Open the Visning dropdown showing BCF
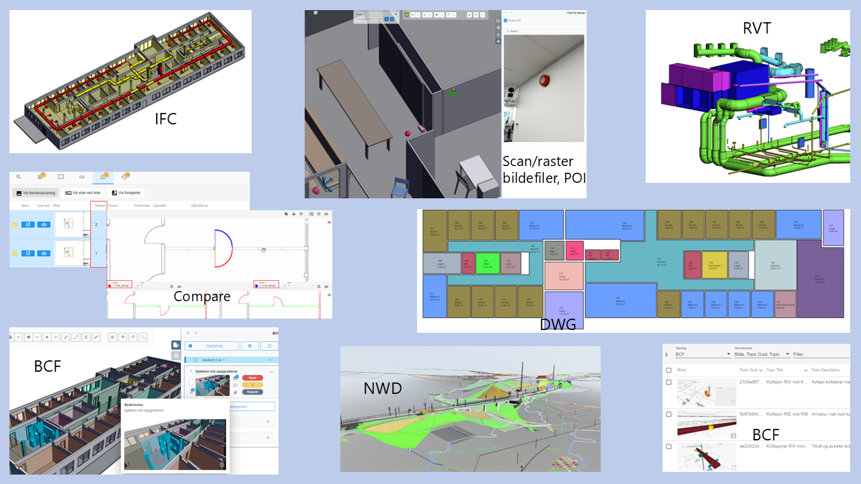861x484 pixels. click(703, 354)
